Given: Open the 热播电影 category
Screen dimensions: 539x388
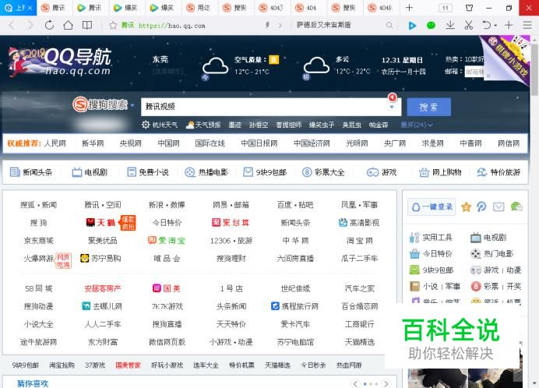Looking at the screenshot, I should tap(206, 172).
